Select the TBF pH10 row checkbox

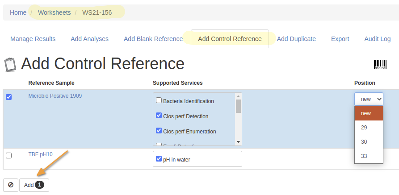pos(9,155)
